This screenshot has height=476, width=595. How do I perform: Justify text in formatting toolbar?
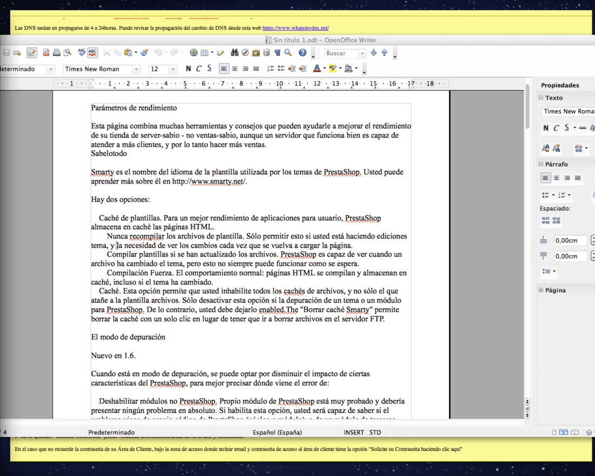[x=256, y=69]
